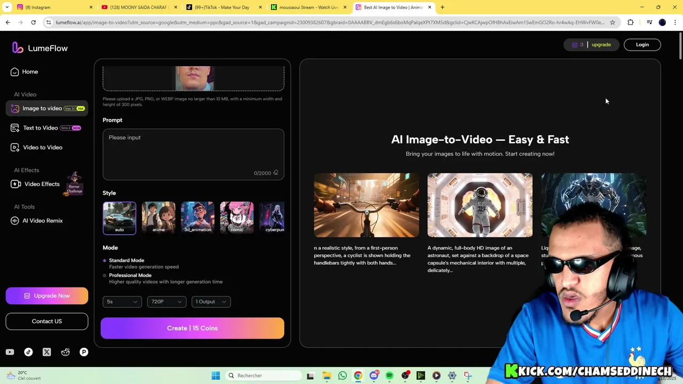Open the Chrome profile avatar
Screen dimensions: 683x384
(662, 22)
